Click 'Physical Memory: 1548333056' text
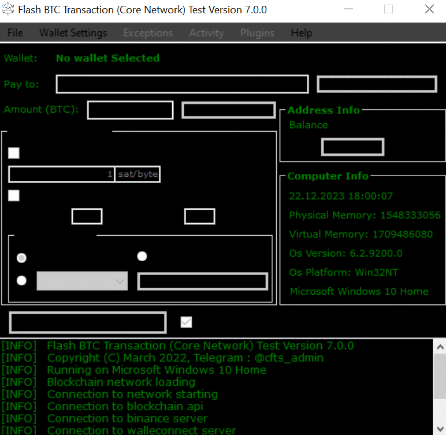The image size is (446, 435). coord(365,215)
